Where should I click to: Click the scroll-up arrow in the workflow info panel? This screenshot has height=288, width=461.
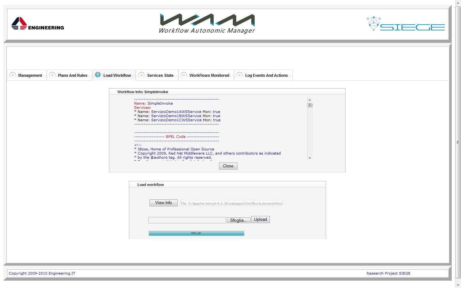click(309, 100)
